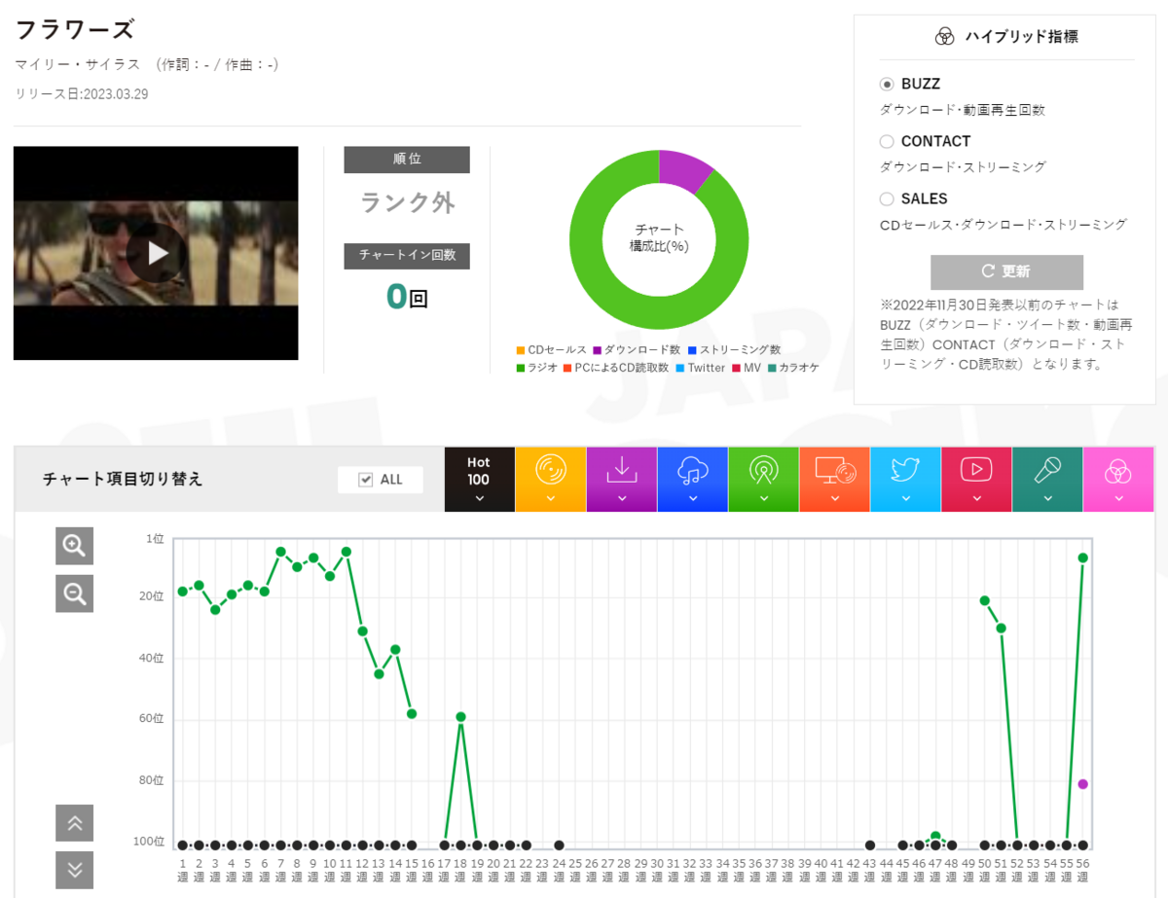1168x898 pixels.
Task: Click the チャートイン回数 header label
Action: (407, 255)
